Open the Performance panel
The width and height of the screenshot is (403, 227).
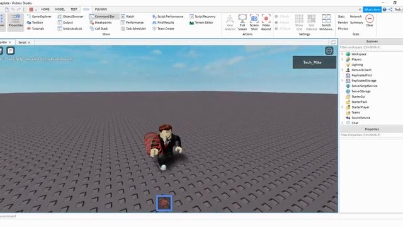pyautogui.click(x=132, y=23)
